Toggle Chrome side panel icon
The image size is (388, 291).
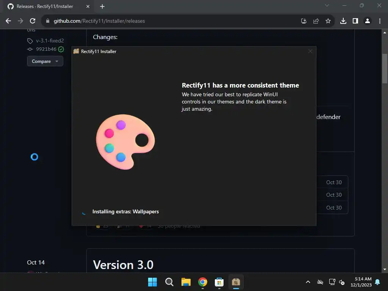pos(355,21)
